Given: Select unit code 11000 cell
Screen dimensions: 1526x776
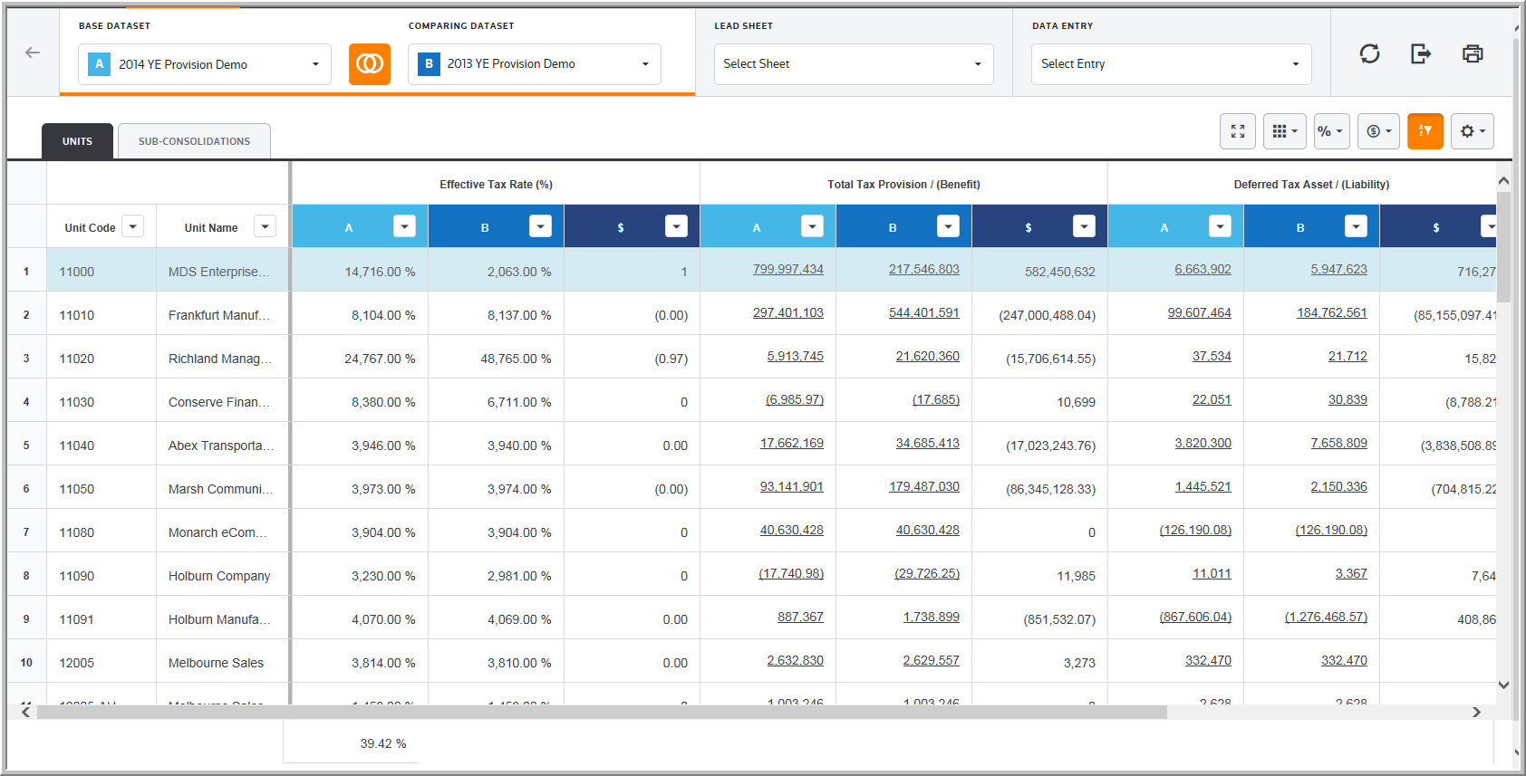Looking at the screenshot, I should (101, 270).
